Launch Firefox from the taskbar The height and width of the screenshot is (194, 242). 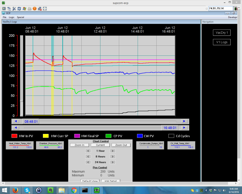(x=15, y=190)
